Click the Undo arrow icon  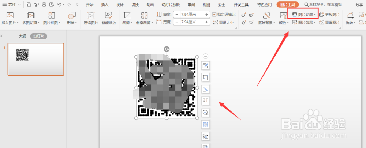60,4
